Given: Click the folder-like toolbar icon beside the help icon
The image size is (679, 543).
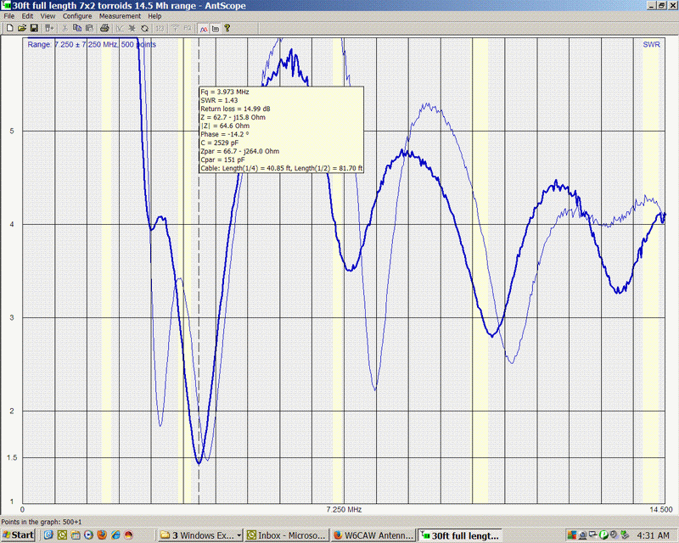Looking at the screenshot, I should coord(216,29).
